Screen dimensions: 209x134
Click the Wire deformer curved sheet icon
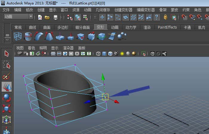click(112, 36)
